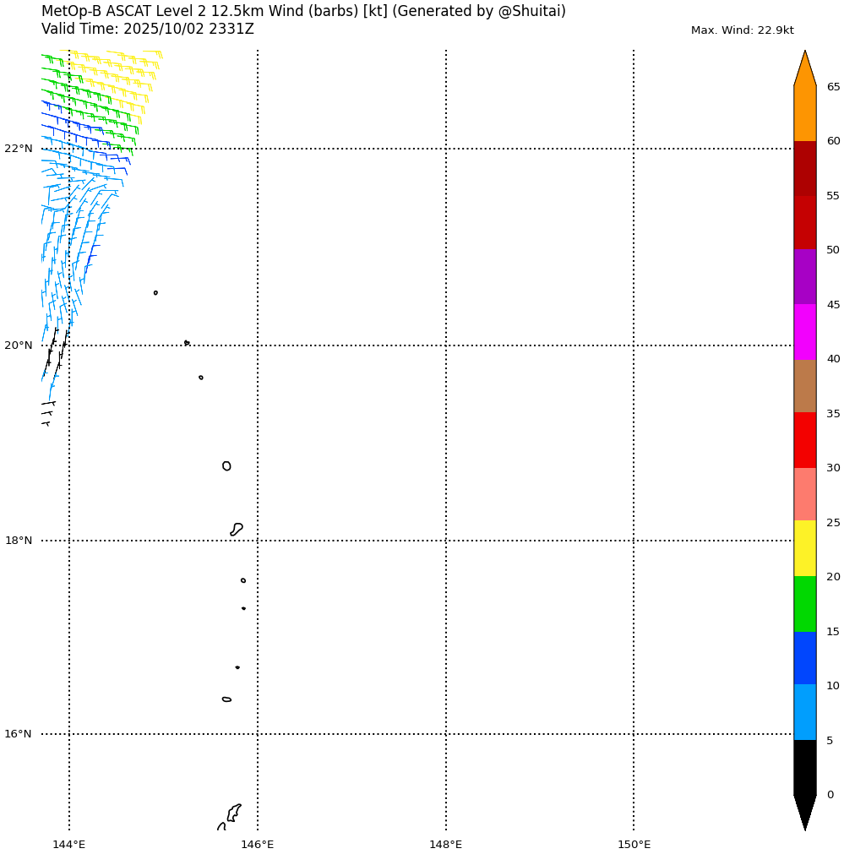Click the MetOp-B ASCAT chart title
The height and width of the screenshot is (854, 844).
tap(303, 12)
